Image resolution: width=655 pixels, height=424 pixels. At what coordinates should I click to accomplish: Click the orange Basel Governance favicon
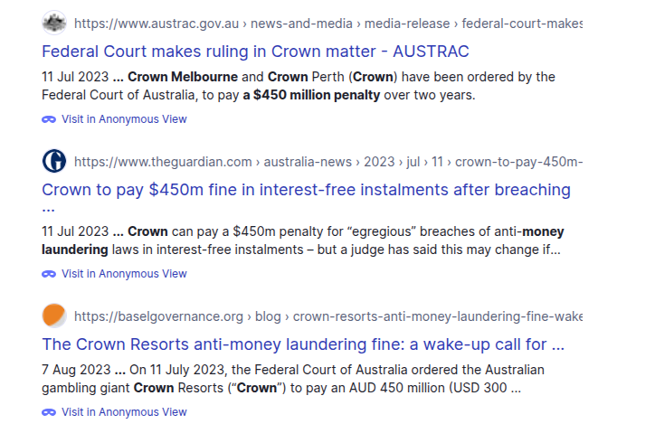click(54, 316)
